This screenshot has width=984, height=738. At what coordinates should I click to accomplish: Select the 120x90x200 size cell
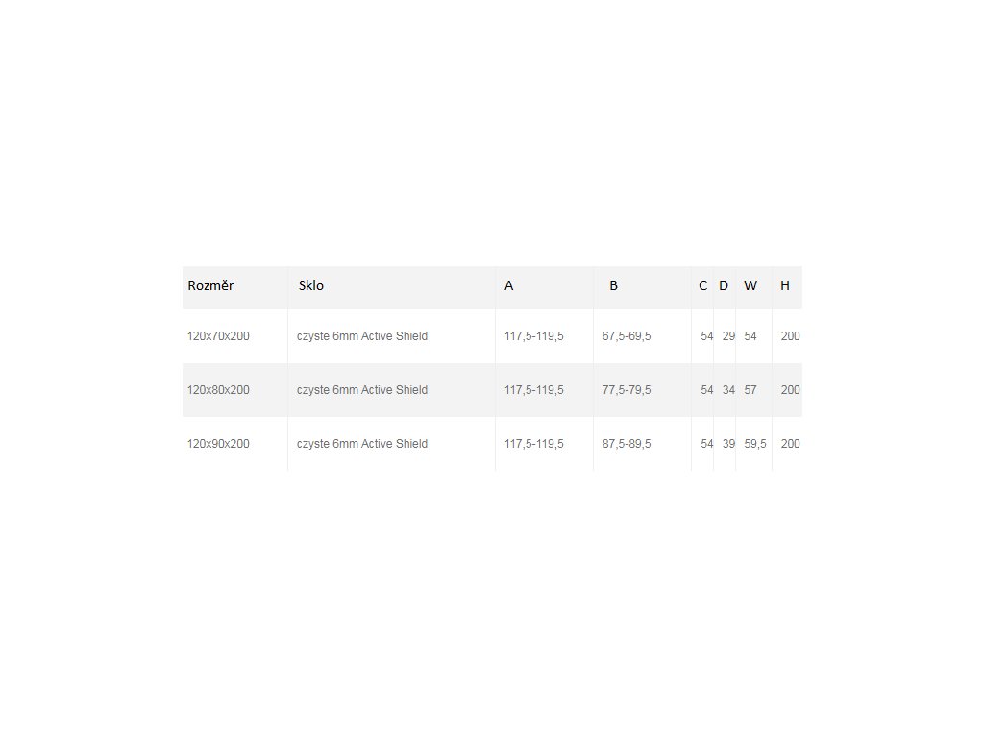[218, 444]
